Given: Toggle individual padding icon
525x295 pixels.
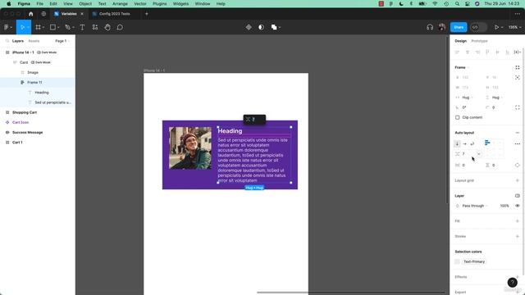Looking at the screenshot, I should click(x=518, y=166).
